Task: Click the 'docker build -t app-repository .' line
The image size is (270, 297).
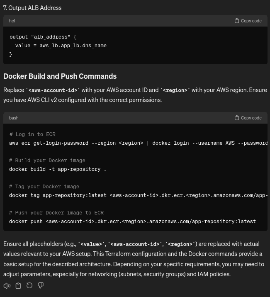Action: (x=58, y=169)
